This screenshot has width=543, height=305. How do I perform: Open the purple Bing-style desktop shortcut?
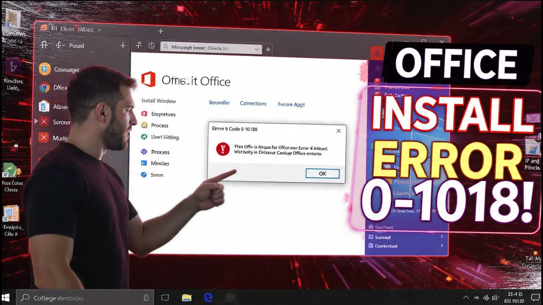point(13,67)
